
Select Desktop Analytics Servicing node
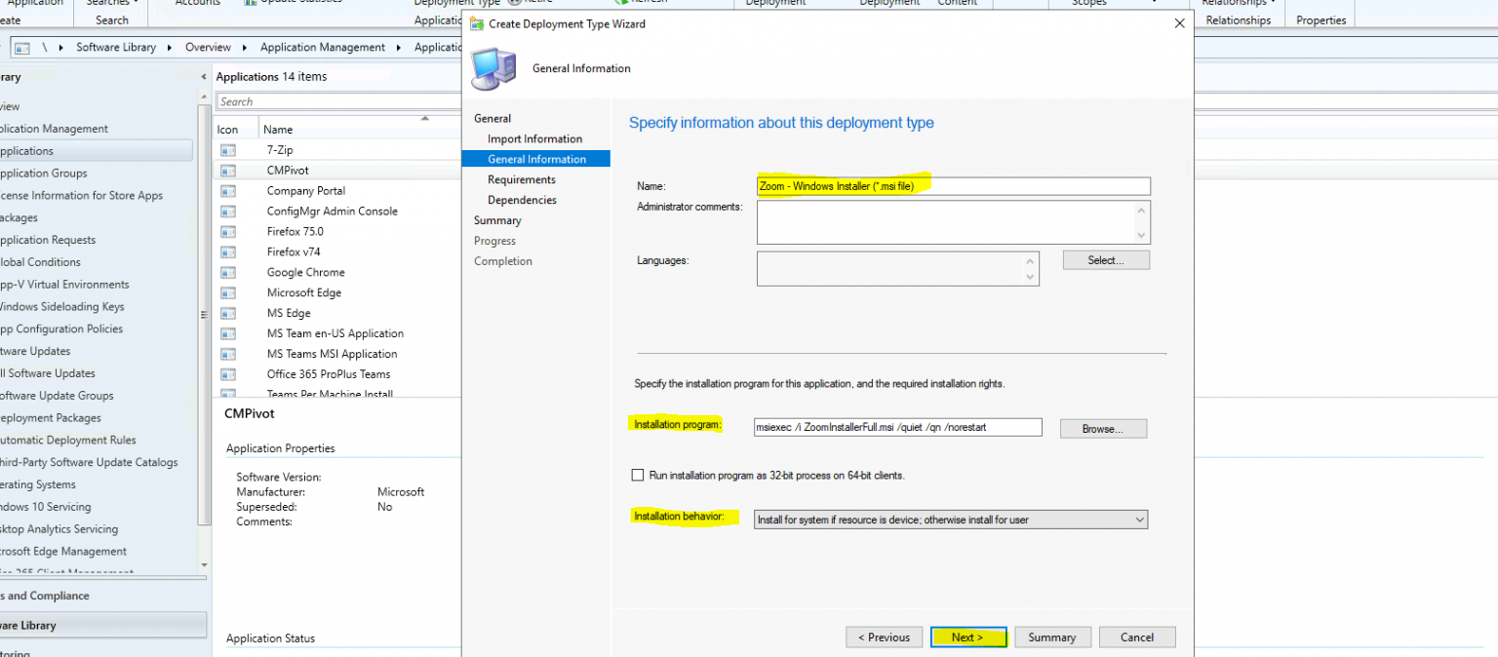(58, 529)
